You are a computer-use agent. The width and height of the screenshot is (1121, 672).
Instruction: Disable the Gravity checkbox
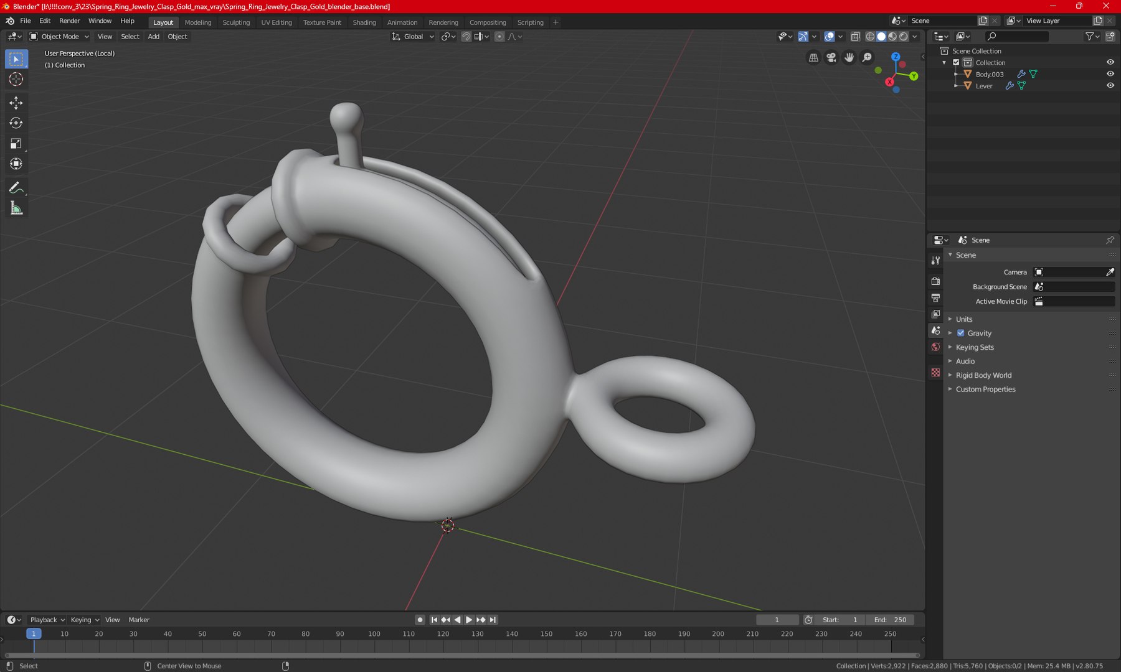click(x=961, y=333)
